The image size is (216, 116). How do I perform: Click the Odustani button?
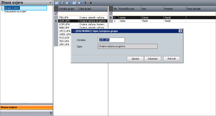coord(153,59)
